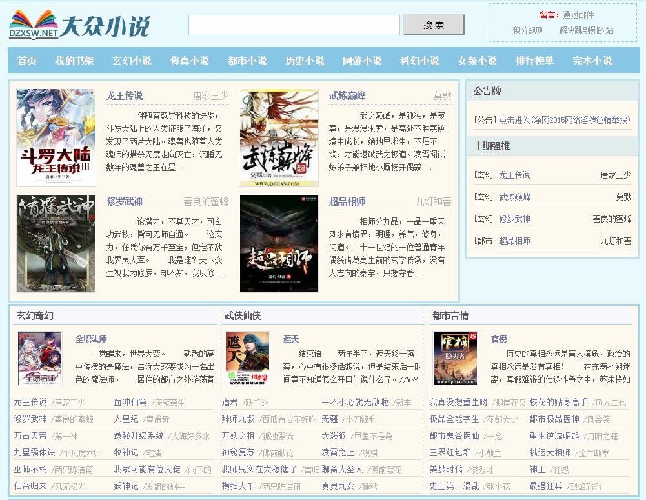Switch to 完本小说 in navigation
The image size is (646, 500).
(592, 61)
